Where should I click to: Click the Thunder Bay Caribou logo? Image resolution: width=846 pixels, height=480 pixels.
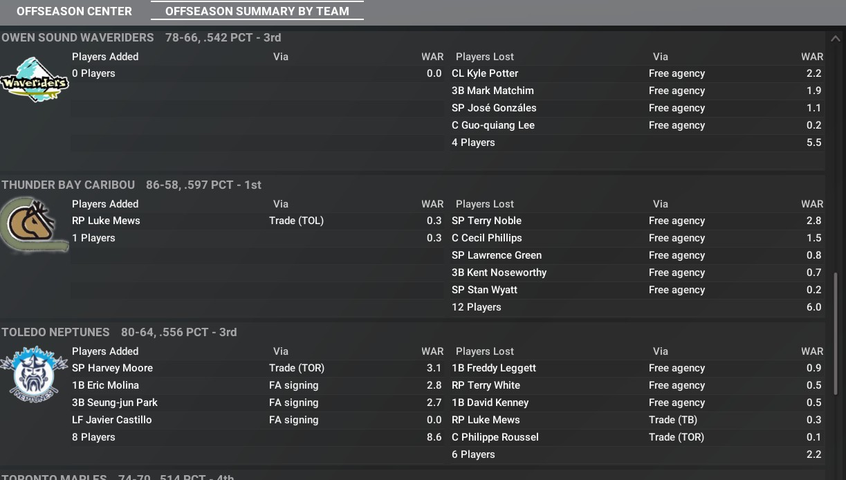[34, 225]
